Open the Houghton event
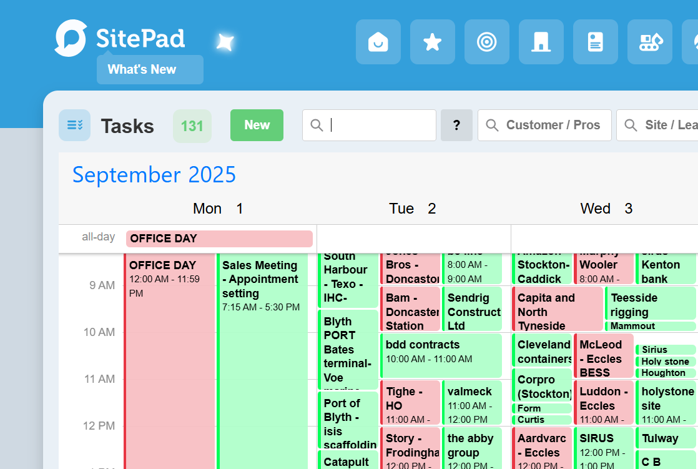The image size is (698, 469). (x=666, y=373)
